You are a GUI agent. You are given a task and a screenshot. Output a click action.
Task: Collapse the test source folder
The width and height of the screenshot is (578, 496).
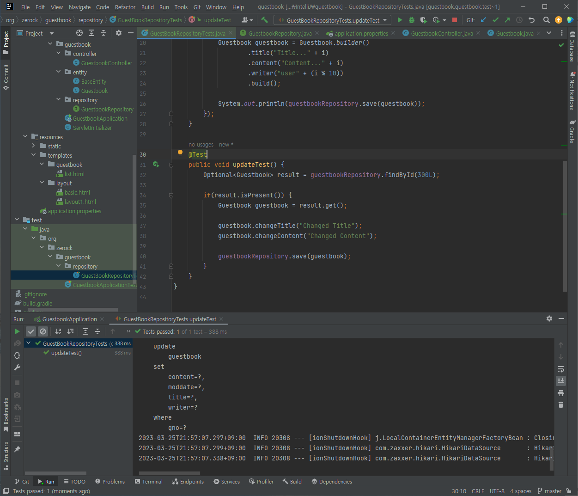click(x=17, y=220)
